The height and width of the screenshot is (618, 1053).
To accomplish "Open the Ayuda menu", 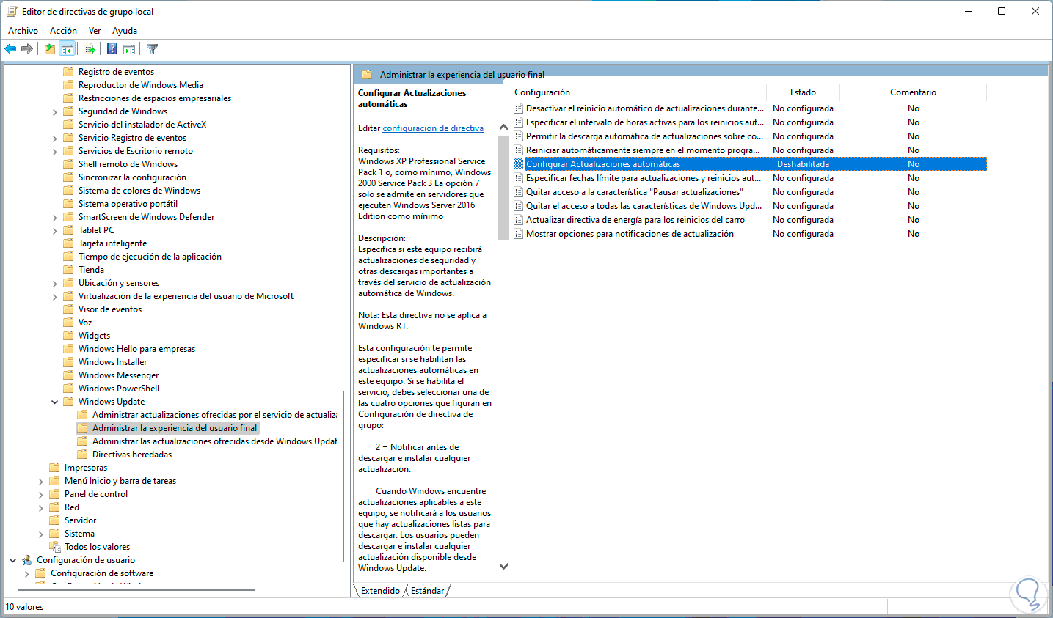I will coord(125,31).
